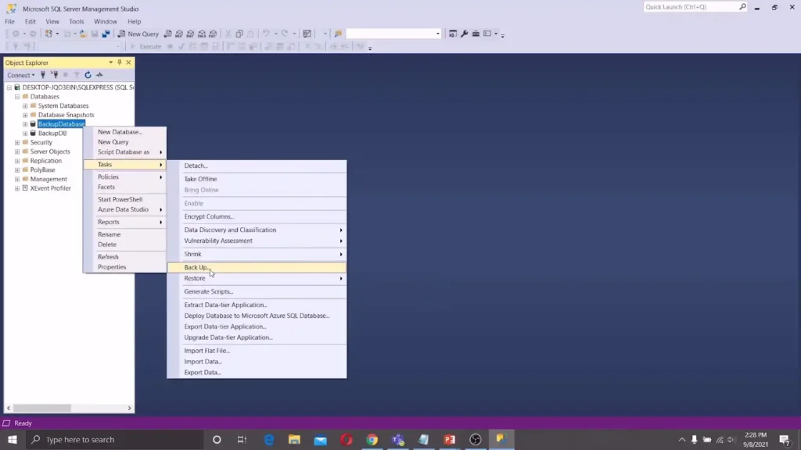The width and height of the screenshot is (801, 450).
Task: Expand the Management folder
Action: click(17, 179)
